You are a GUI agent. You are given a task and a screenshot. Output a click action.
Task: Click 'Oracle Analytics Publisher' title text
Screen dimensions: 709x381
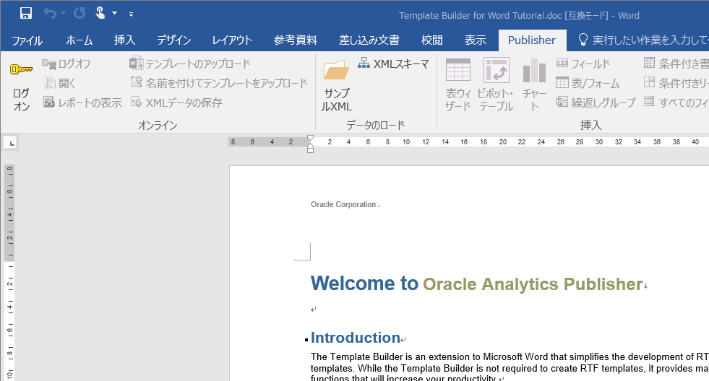pos(533,284)
